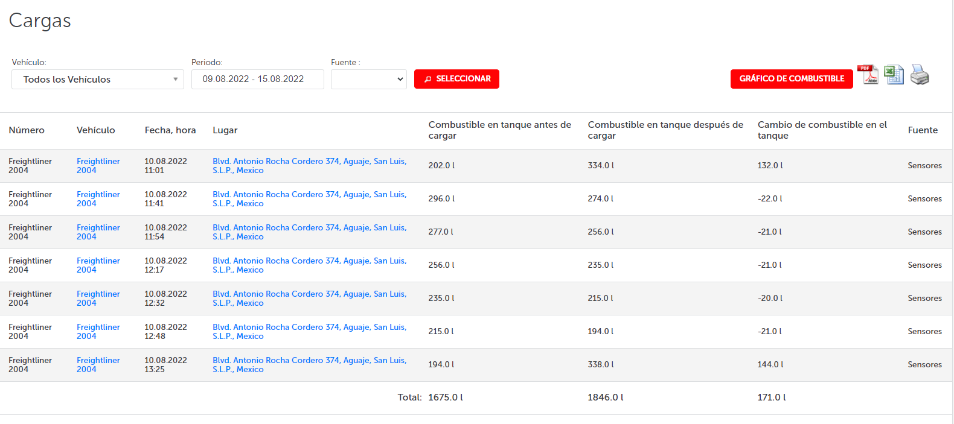The image size is (954, 424).
Task: Open the Blvd. Antonio Rocha address in 12:48 row
Action: pos(310,332)
